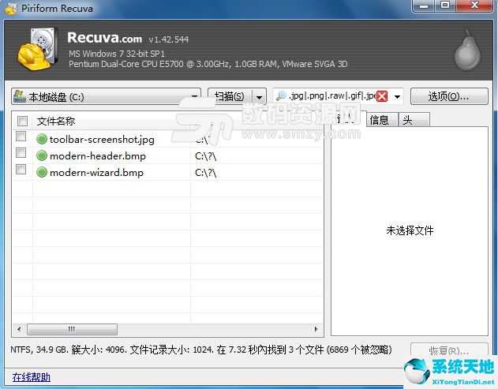
Task: Click the 未选择文件 preview message
Action: point(410,230)
